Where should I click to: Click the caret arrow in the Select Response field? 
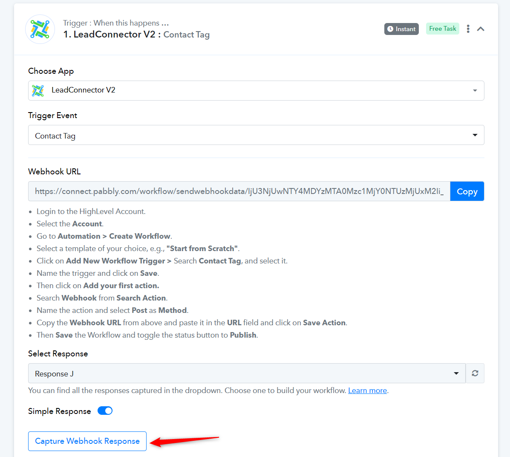tap(456, 373)
